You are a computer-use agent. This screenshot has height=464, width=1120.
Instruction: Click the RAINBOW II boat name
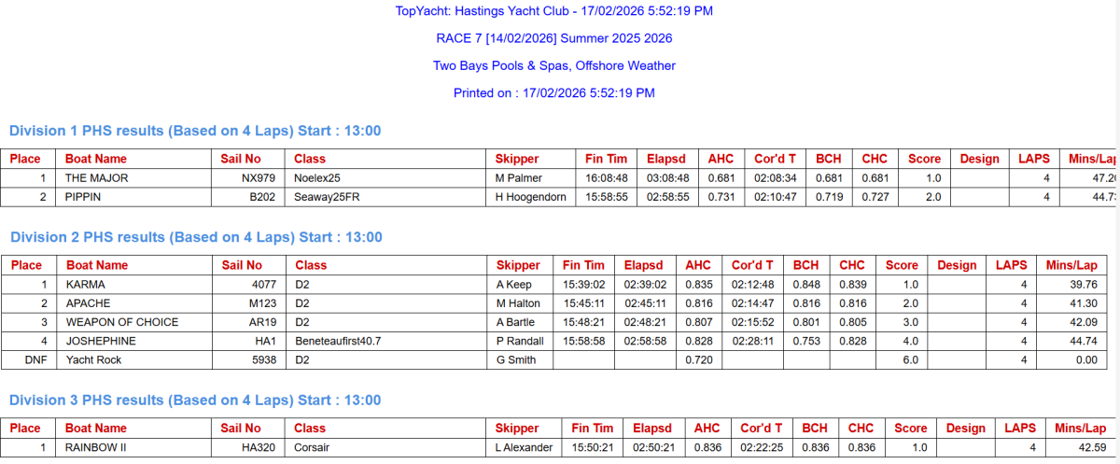[x=96, y=448]
